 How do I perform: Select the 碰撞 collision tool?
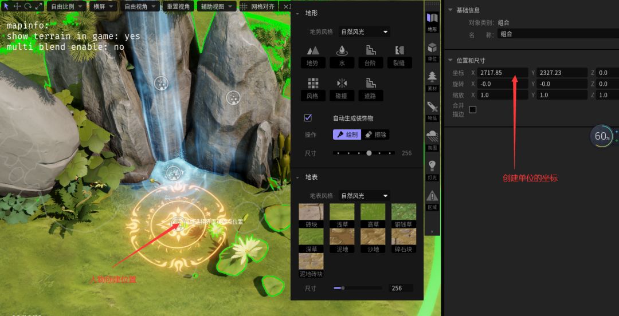coord(342,89)
